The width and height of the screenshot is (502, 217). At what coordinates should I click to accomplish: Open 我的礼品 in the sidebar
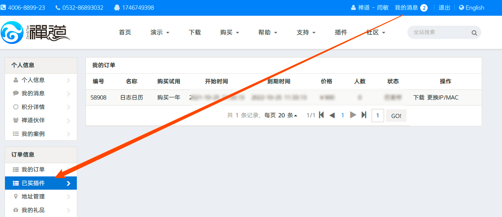(41, 210)
